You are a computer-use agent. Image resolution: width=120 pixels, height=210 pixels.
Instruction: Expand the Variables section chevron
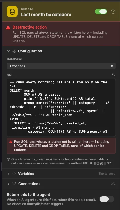(x=8, y=174)
